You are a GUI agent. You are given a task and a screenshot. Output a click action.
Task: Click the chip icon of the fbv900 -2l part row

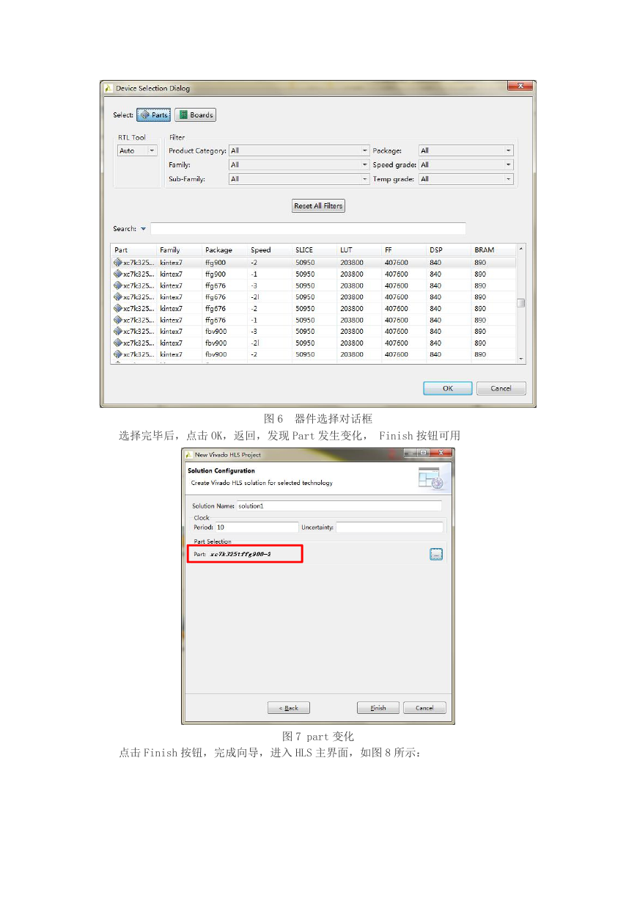tap(117, 343)
